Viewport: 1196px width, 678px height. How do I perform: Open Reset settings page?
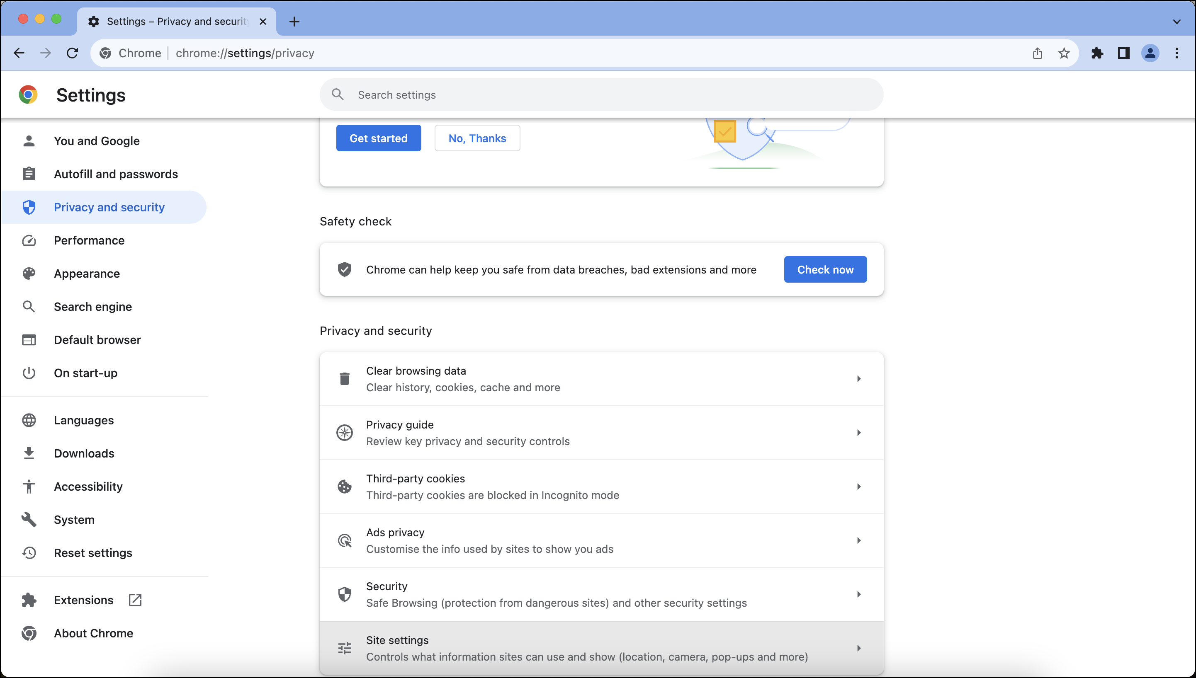[x=105, y=553]
